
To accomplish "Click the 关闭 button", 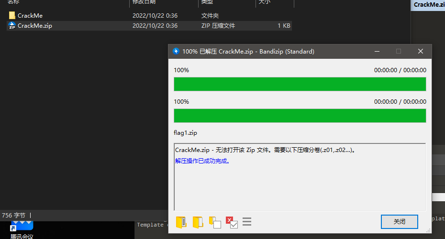I will tap(399, 222).
